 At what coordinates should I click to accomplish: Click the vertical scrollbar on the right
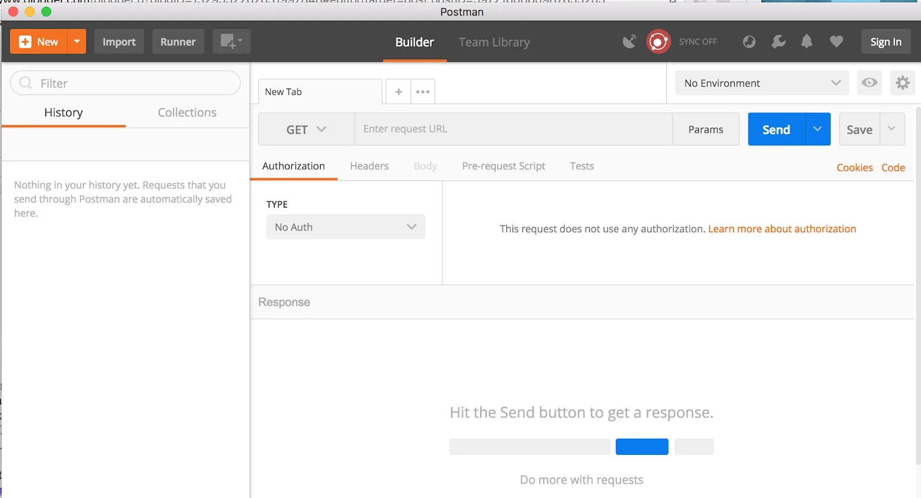(918, 286)
